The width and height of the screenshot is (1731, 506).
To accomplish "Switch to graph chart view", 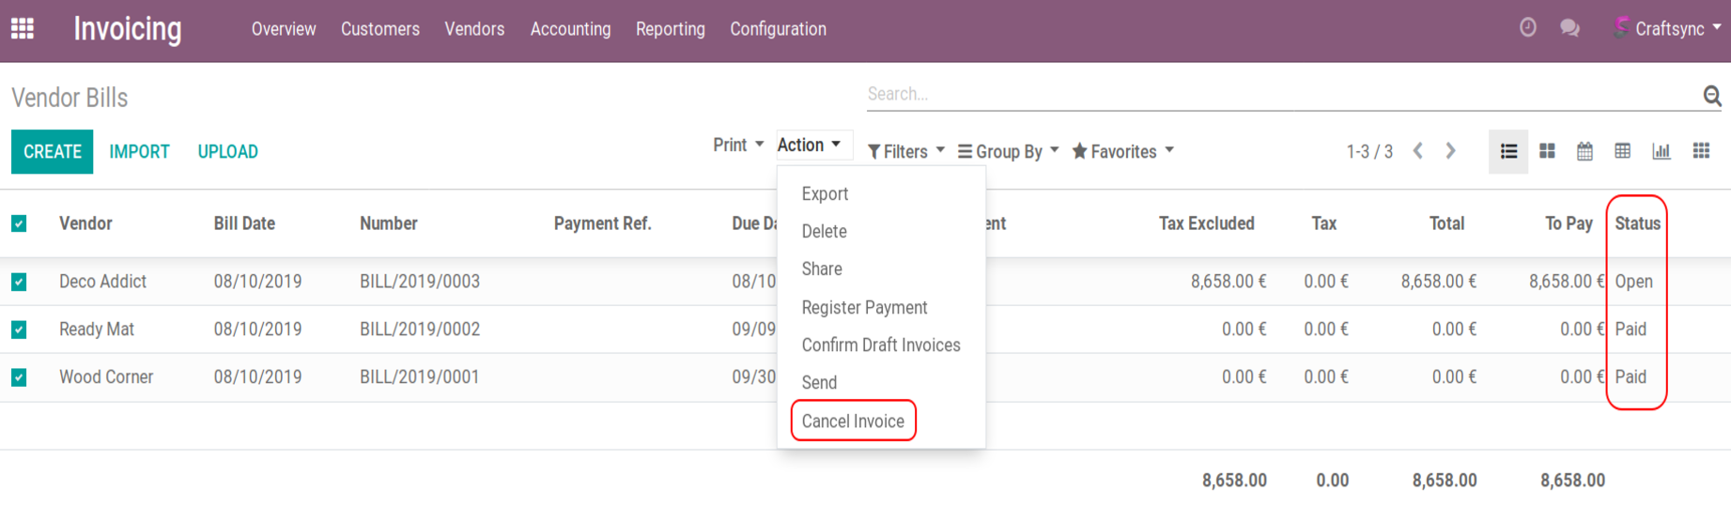I will pyautogui.click(x=1661, y=151).
